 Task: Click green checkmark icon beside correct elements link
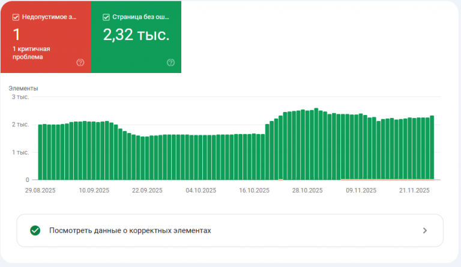coord(35,230)
